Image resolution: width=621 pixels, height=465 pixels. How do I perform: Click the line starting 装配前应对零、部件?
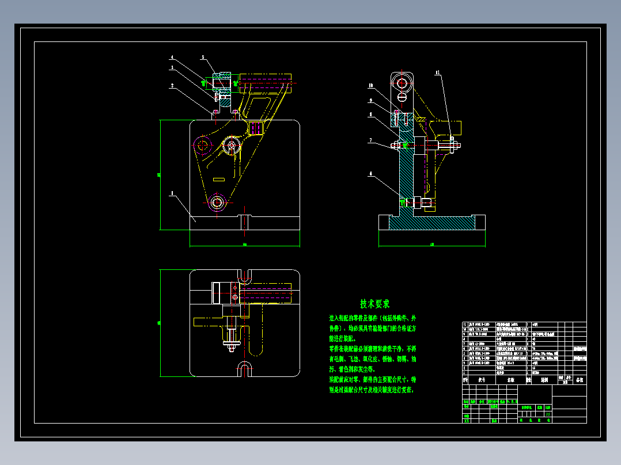[x=372, y=379]
